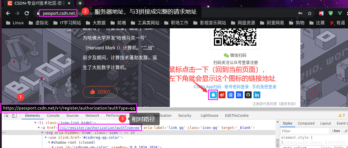Click the WeChat login QR code

(x=235, y=37)
